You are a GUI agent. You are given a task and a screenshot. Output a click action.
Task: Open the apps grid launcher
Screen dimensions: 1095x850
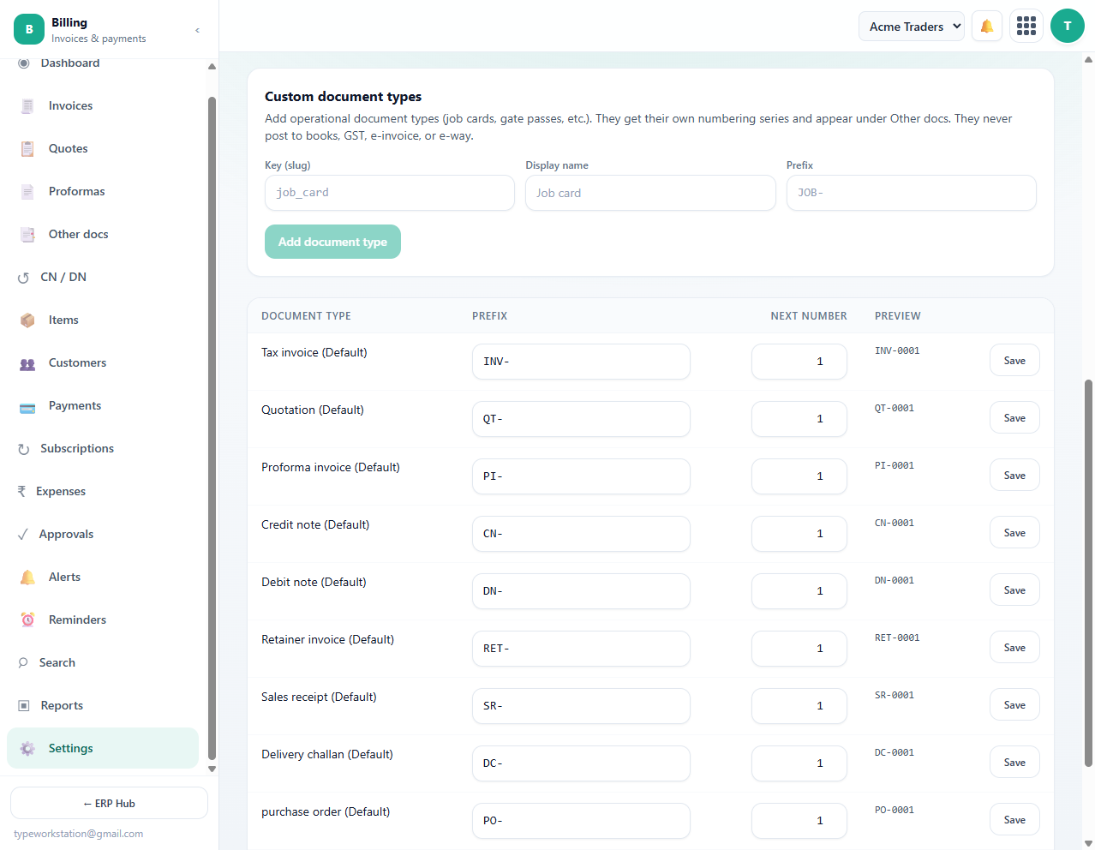point(1026,27)
